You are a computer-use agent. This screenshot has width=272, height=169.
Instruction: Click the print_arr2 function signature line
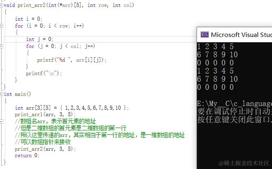(69, 5)
